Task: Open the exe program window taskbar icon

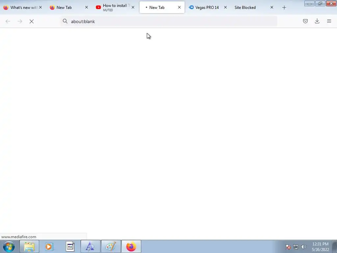Action: coord(70,246)
